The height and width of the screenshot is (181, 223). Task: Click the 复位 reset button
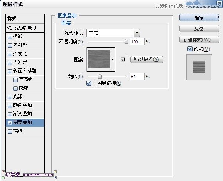pyautogui.click(x=199, y=29)
